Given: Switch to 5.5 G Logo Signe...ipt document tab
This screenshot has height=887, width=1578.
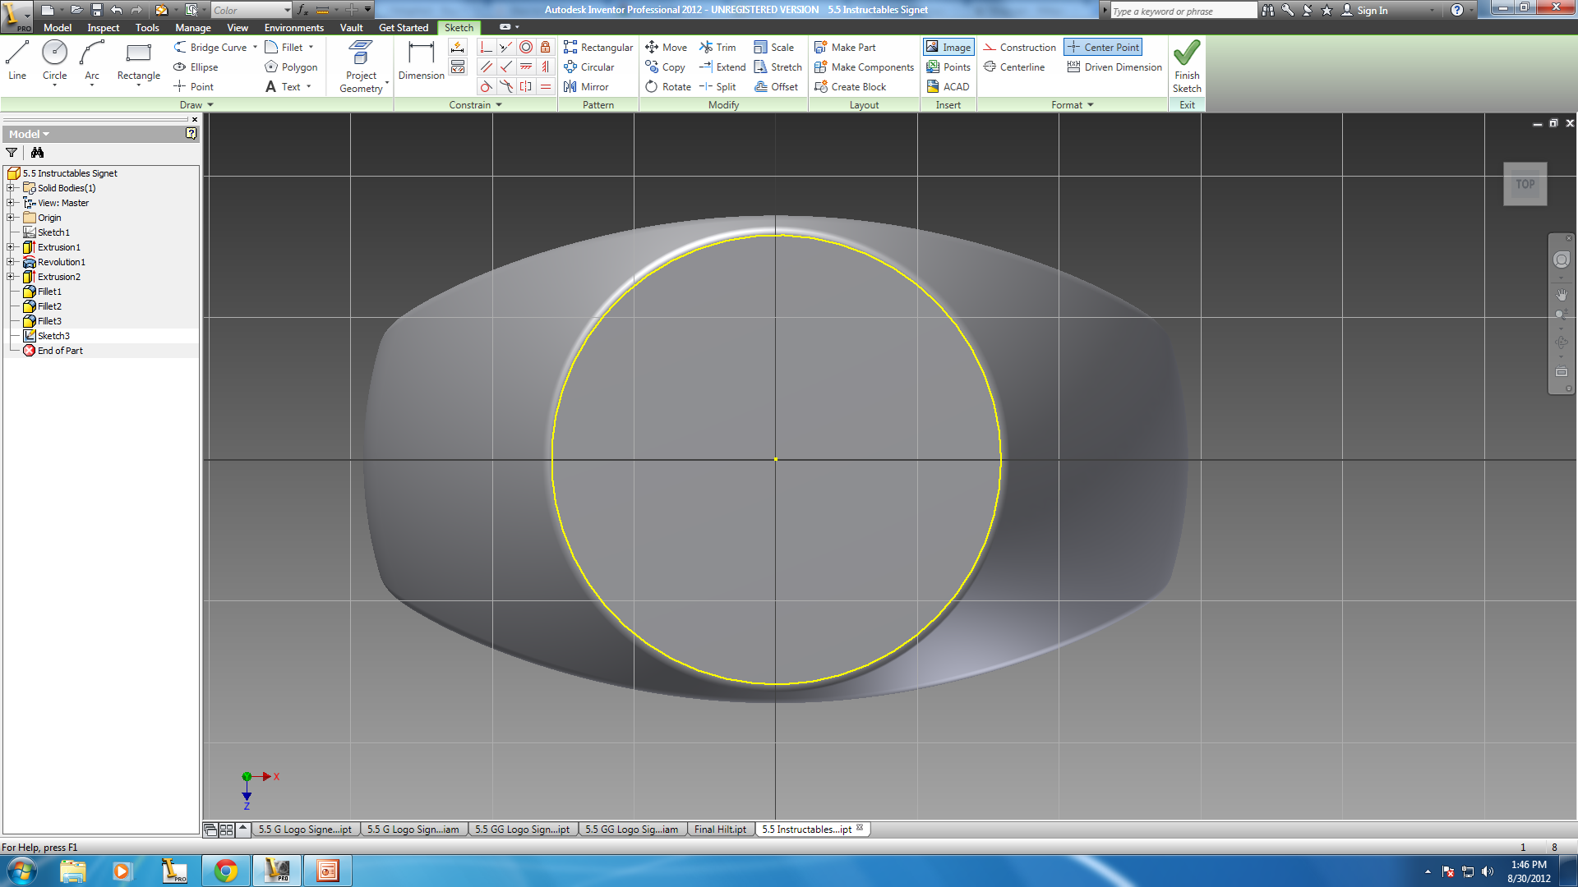Looking at the screenshot, I should [x=305, y=830].
